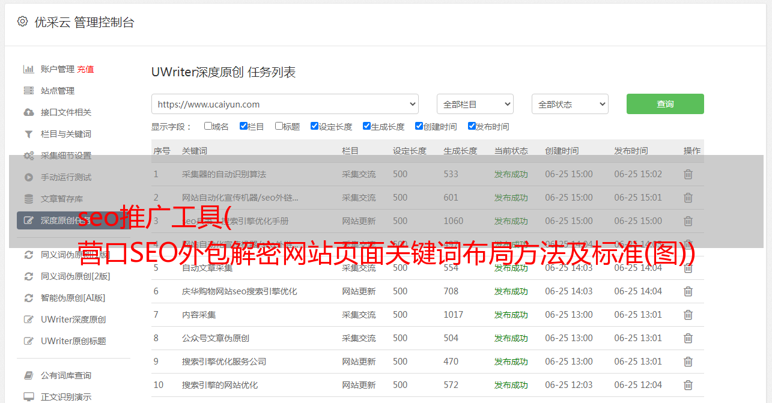Uncheck the 创建时间 display field checkbox

pyautogui.click(x=419, y=126)
